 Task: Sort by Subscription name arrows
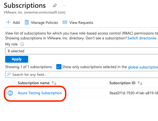click(54, 83)
